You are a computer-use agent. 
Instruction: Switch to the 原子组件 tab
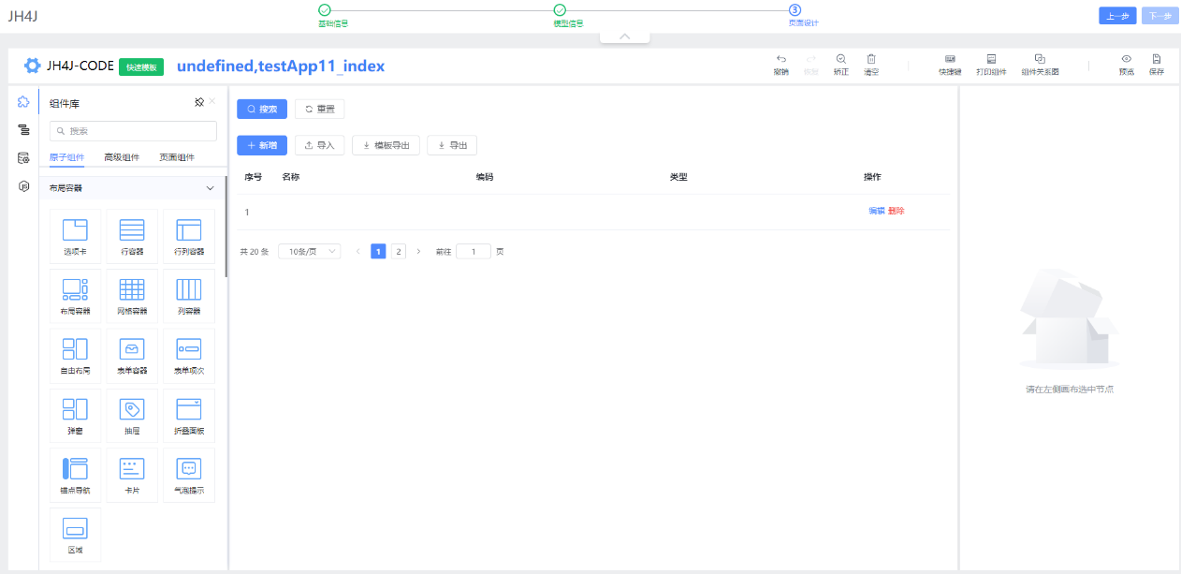66,157
